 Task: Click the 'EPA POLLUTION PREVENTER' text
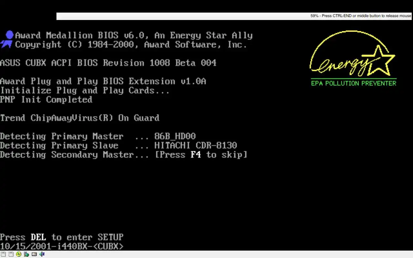[x=354, y=83]
